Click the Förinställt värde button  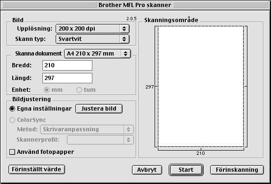click(37, 169)
